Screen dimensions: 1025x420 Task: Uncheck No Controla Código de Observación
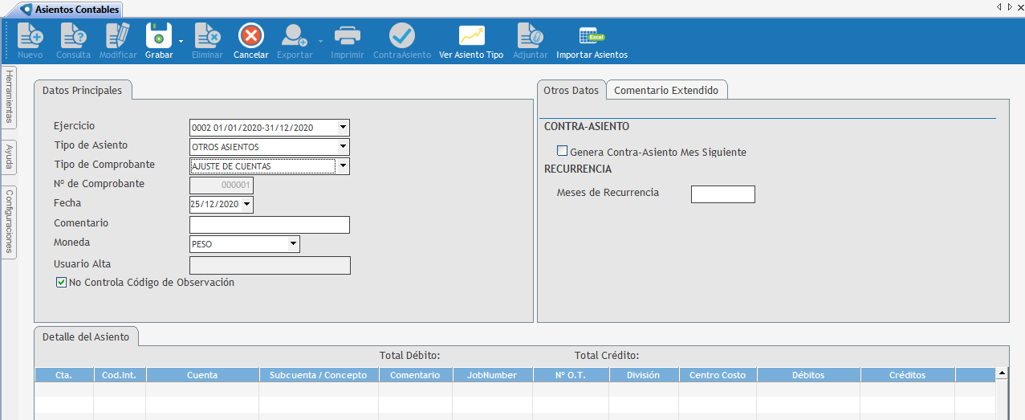click(x=61, y=283)
